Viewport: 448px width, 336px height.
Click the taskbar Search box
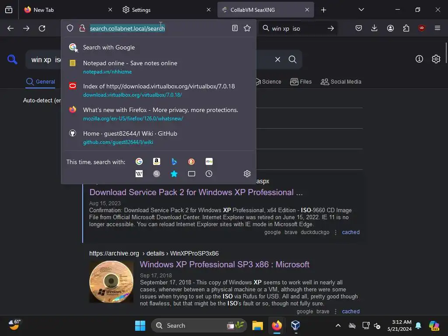[x=199, y=325]
